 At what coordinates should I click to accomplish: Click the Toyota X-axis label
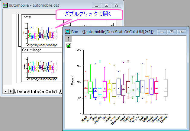pyautogui.click(x=136, y=119)
